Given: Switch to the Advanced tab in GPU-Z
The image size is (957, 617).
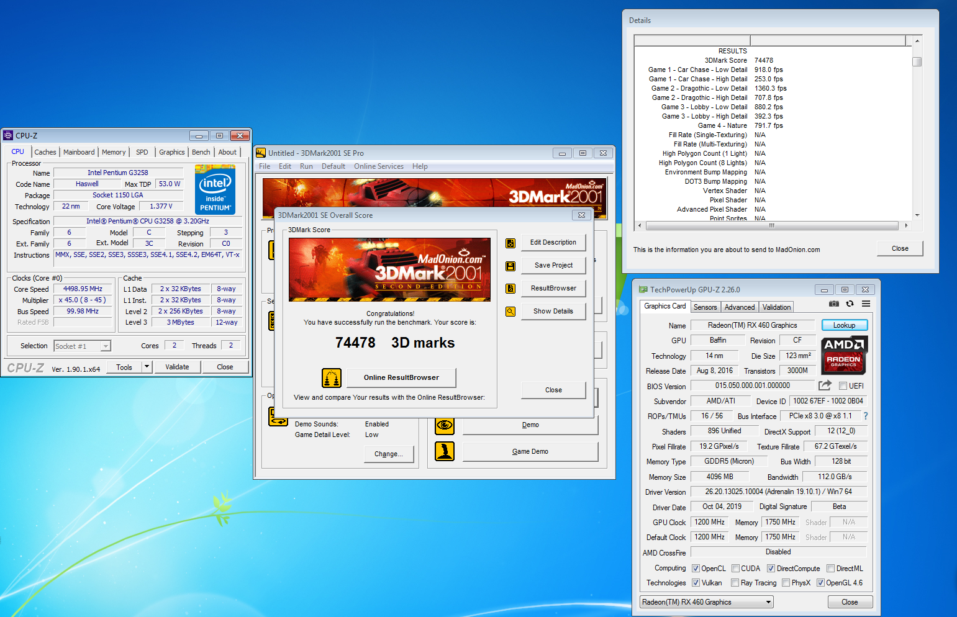Looking at the screenshot, I should [x=740, y=307].
